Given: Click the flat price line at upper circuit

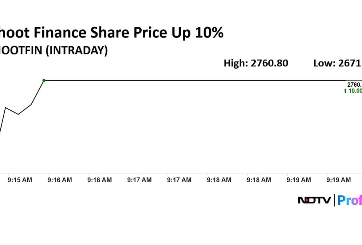Looking at the screenshot, I should (x=192, y=80).
